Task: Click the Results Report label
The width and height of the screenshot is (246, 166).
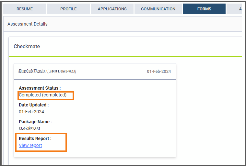Action: [x=35, y=138]
